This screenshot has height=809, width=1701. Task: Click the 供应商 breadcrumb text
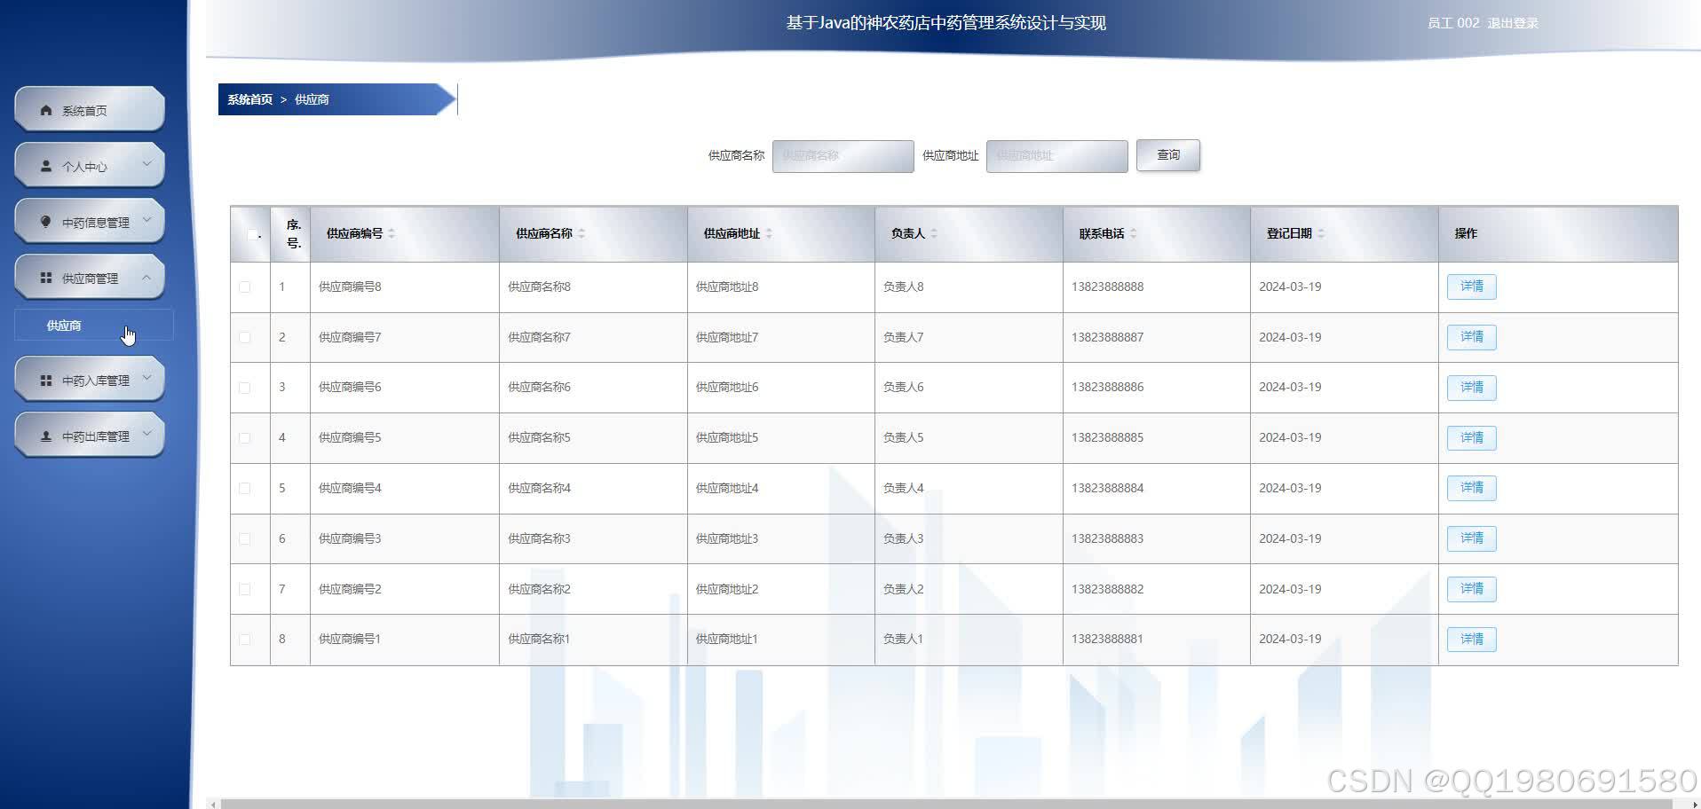[x=312, y=99]
